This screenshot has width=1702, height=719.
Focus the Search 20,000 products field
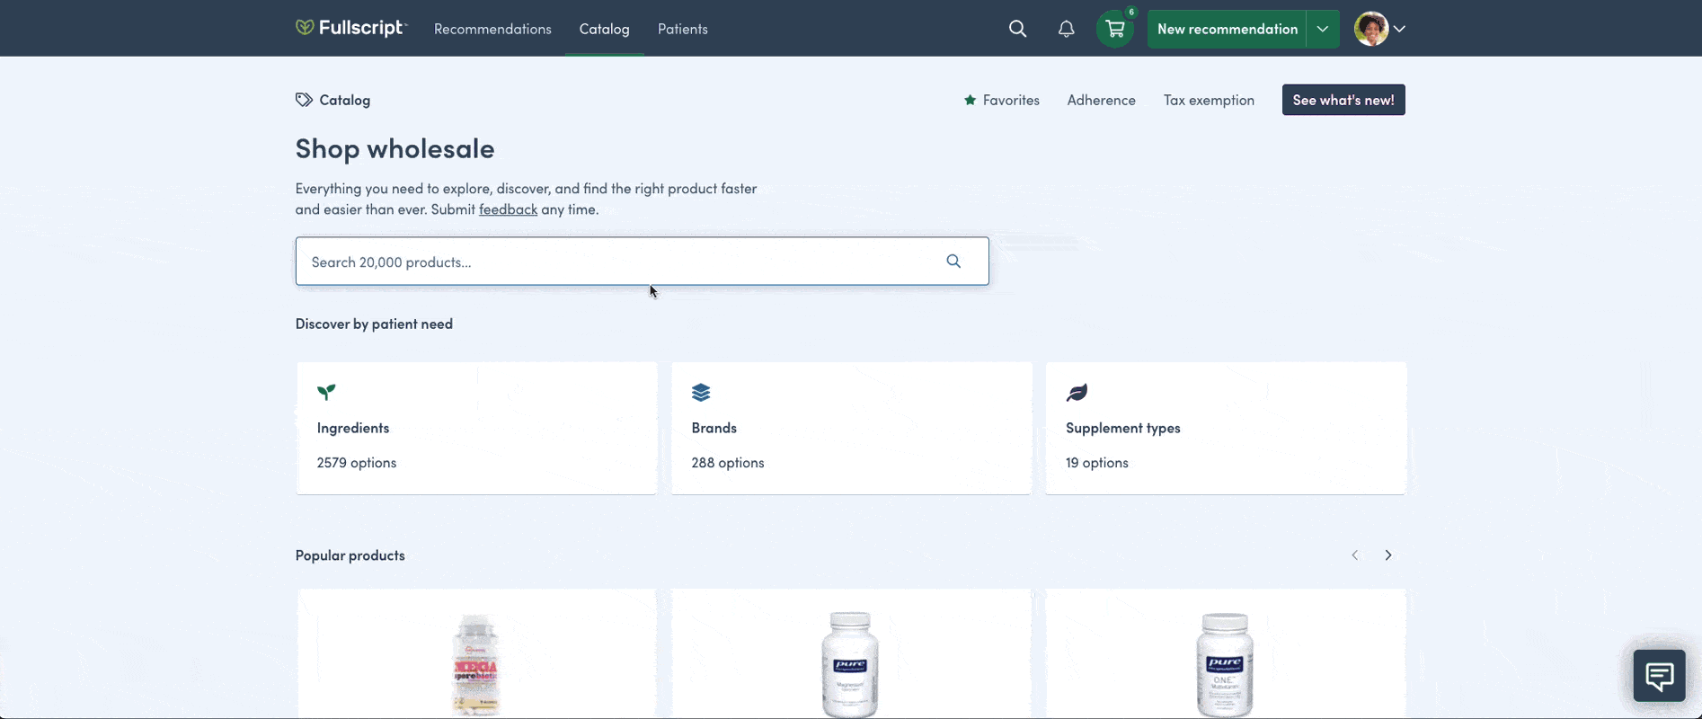click(x=642, y=262)
